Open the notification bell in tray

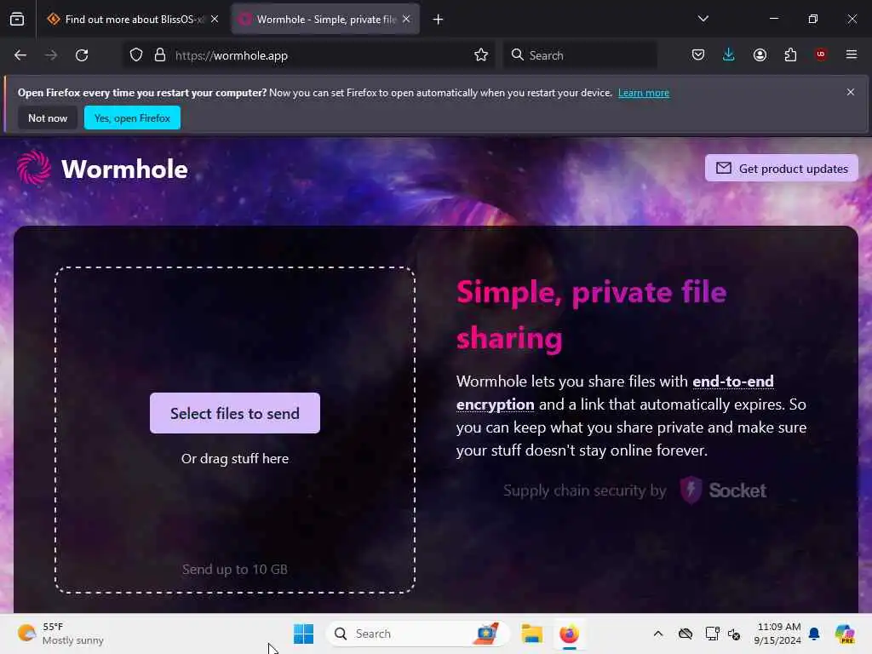tap(814, 634)
